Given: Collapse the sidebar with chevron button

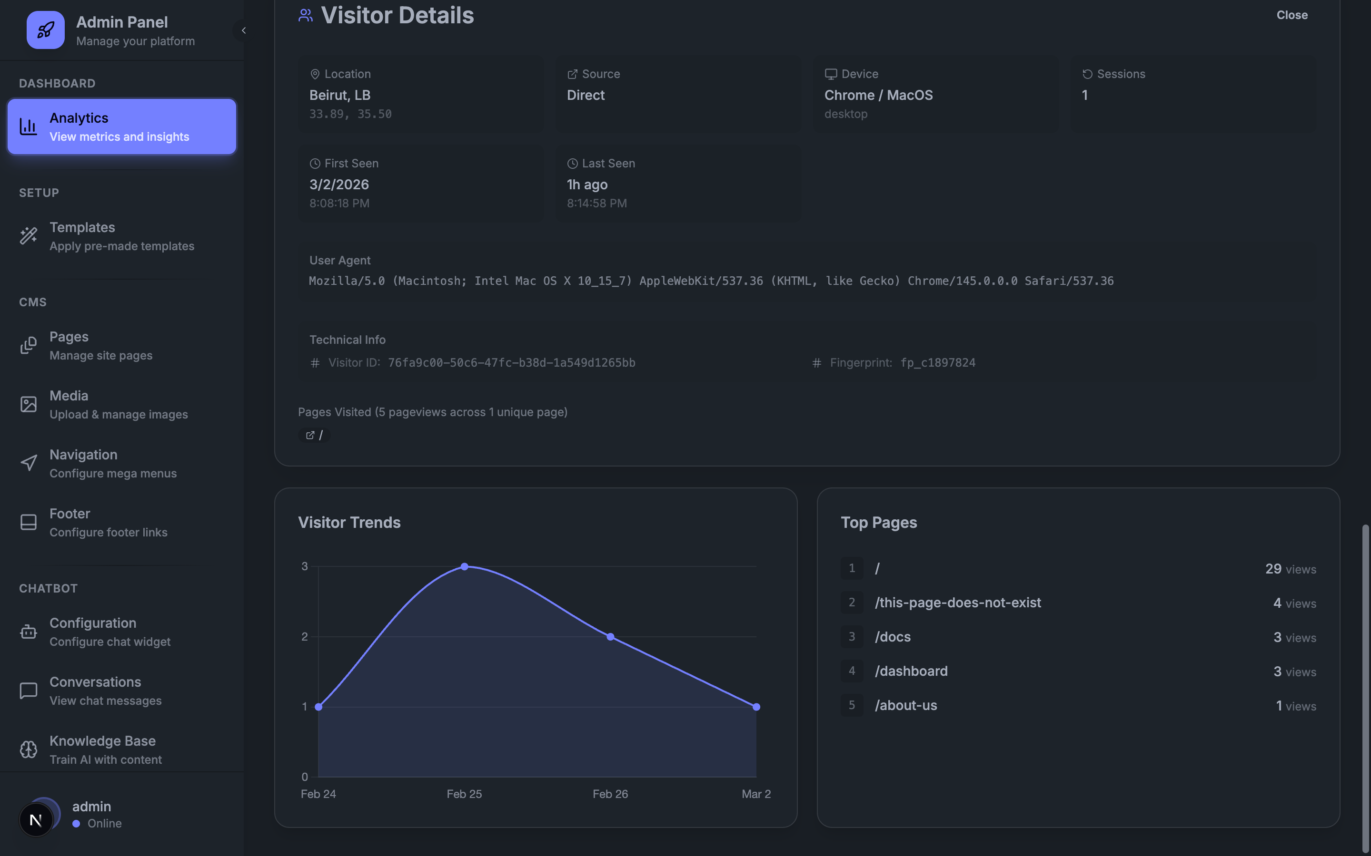Looking at the screenshot, I should pos(244,30).
